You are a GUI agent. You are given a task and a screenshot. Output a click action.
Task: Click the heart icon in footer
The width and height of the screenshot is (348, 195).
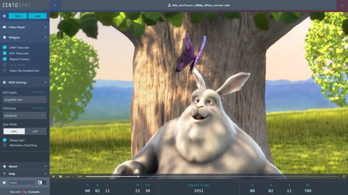point(22,192)
